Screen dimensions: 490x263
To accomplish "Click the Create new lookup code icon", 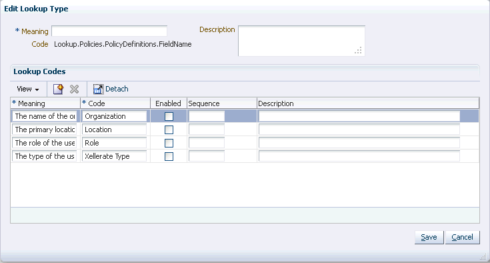I will click(58, 89).
